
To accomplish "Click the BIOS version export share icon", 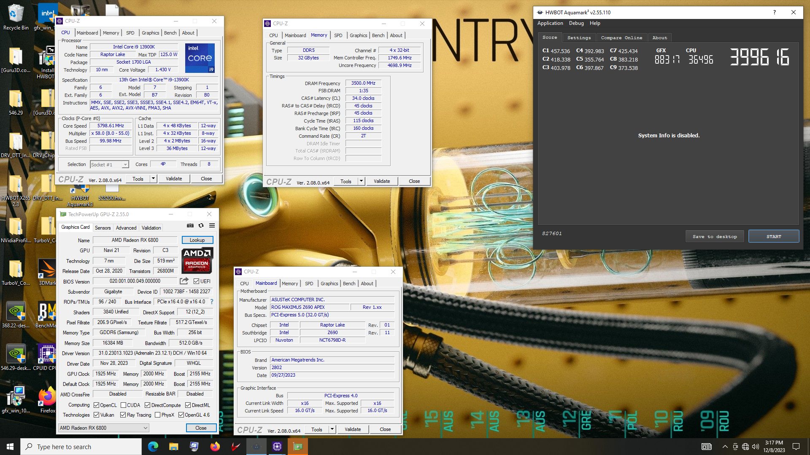I will point(184,281).
